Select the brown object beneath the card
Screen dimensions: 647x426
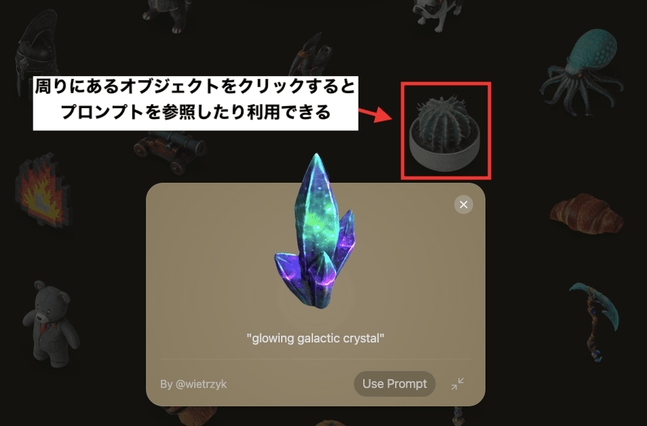191,415
